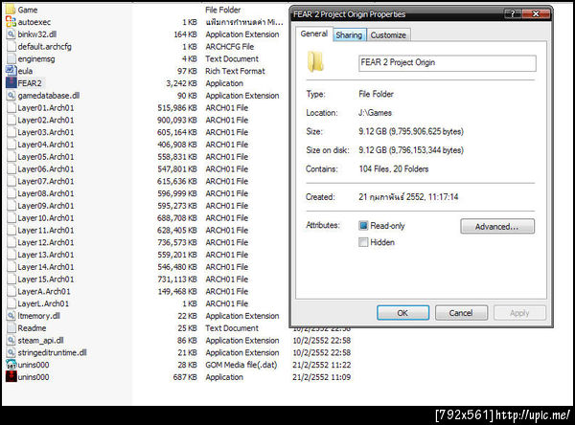
Task: Select the Layer10.Arch01 file icon
Action: tap(11, 218)
